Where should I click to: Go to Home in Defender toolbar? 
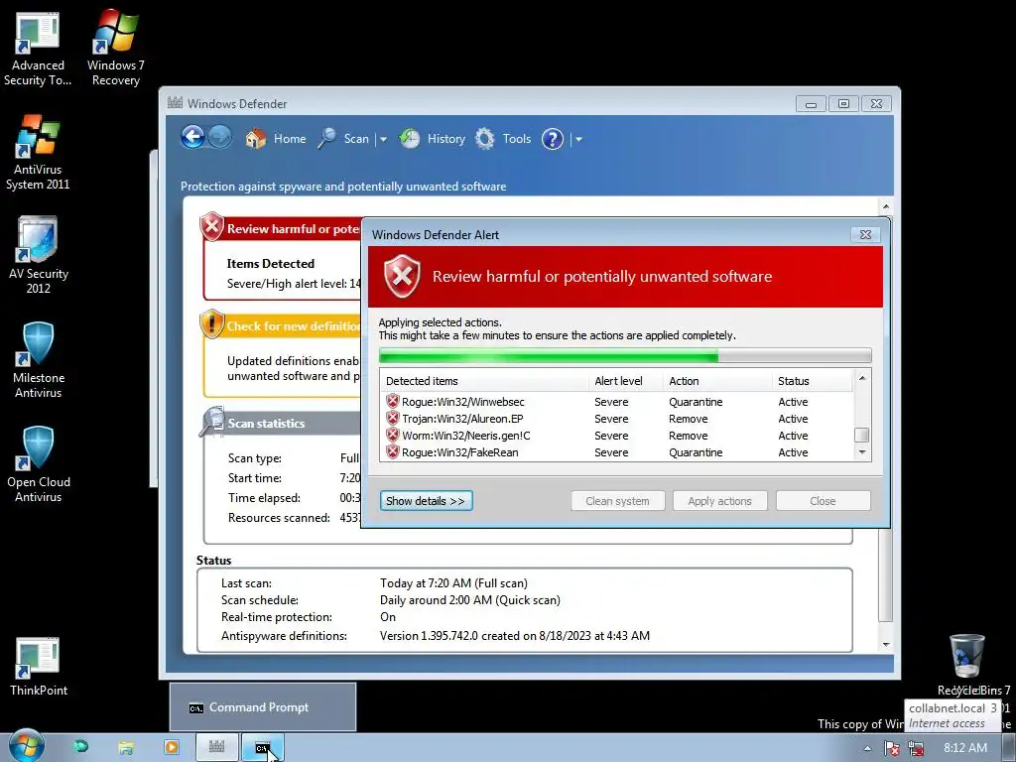click(276, 139)
